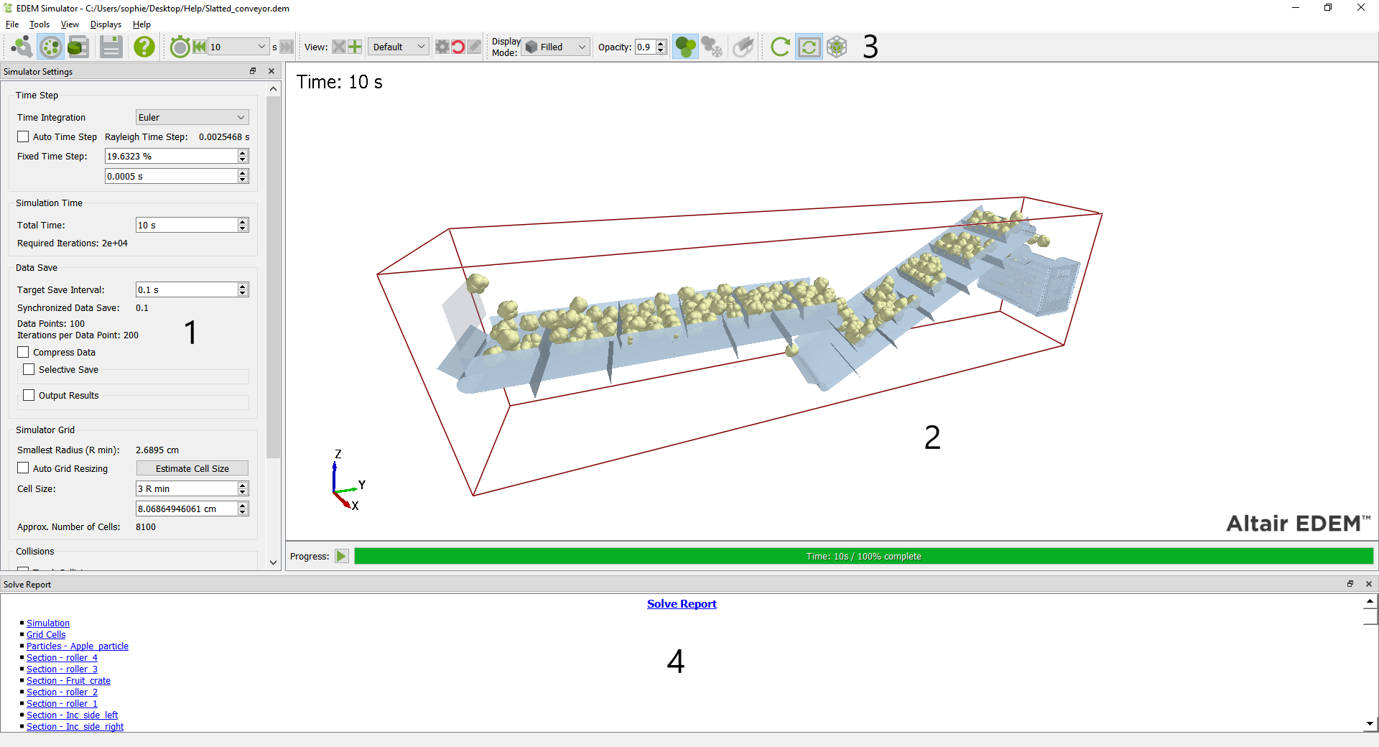This screenshot has width=1379, height=747.
Task: Expand the Display Mode Filled dropdown
Action: pos(556,47)
